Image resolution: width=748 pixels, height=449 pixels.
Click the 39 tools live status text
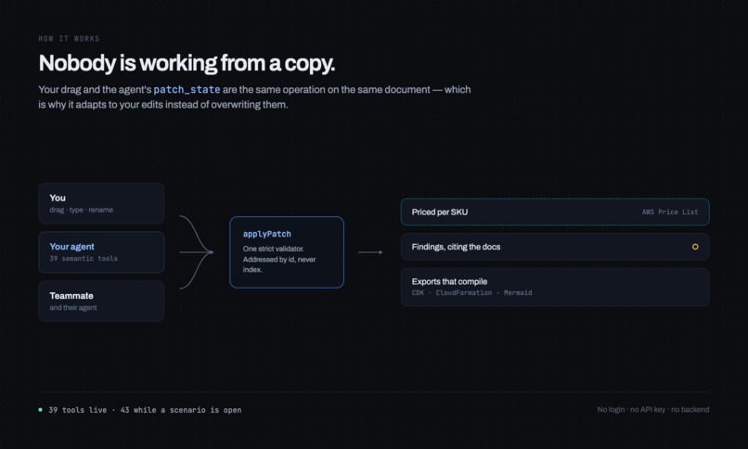(x=145, y=410)
